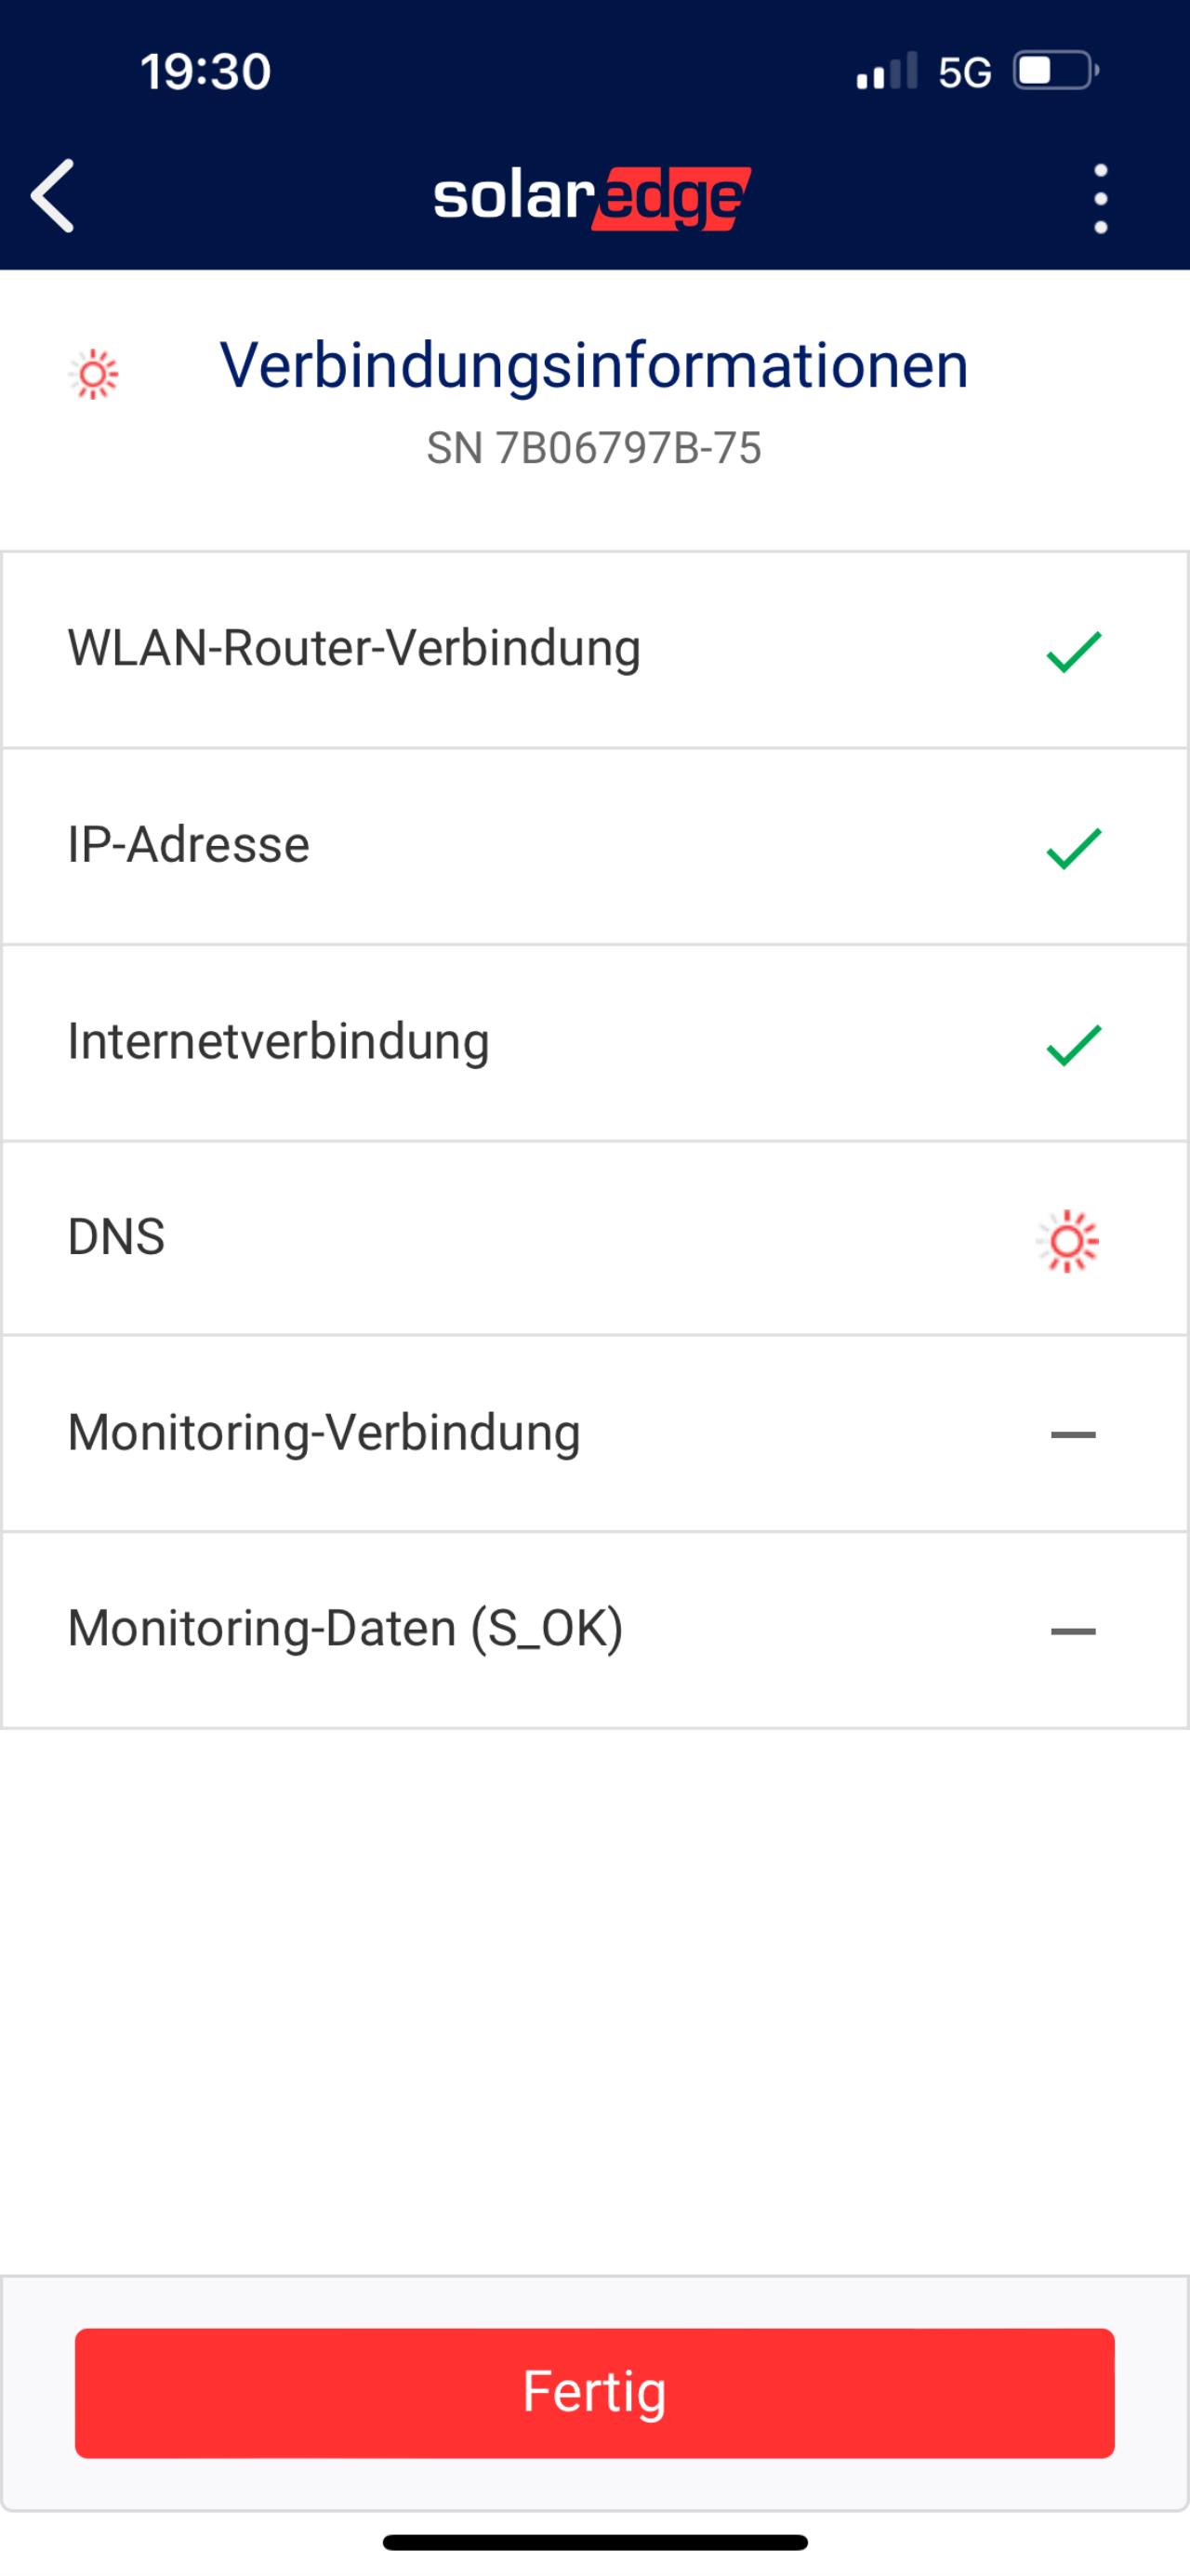Select the WLAN-Router-Verbindung row
The image size is (1190, 2576).
tap(595, 649)
